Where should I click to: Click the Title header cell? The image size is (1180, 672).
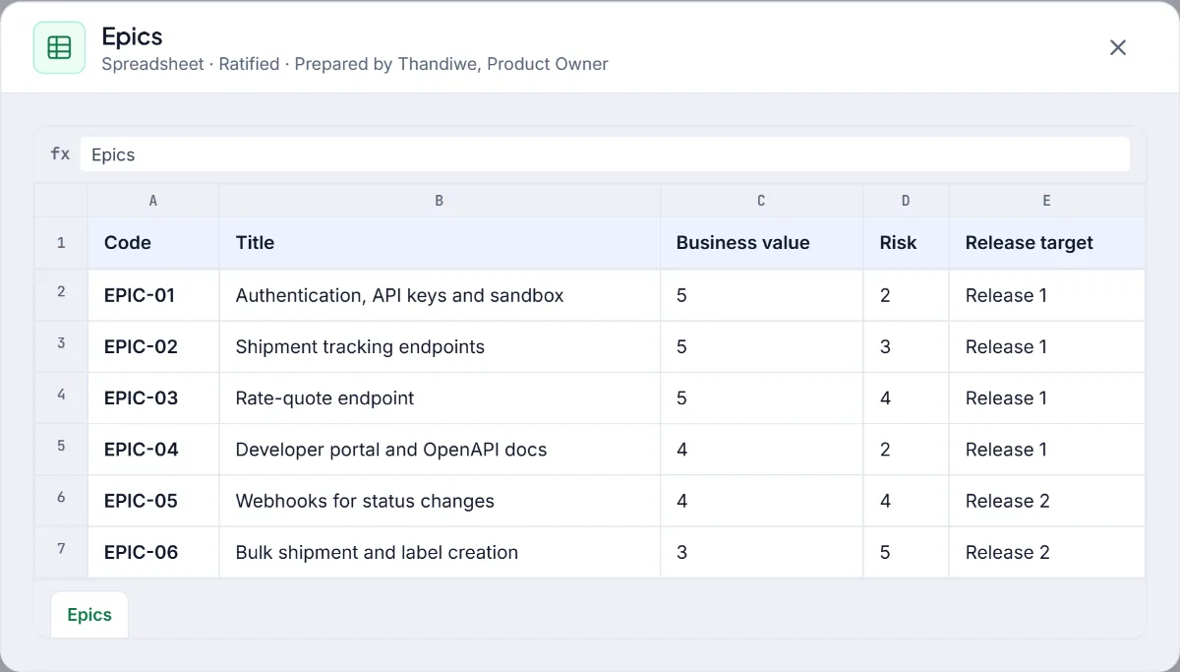click(x=440, y=243)
